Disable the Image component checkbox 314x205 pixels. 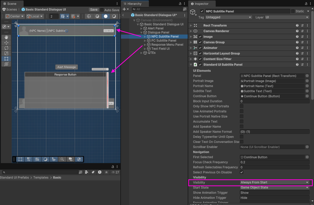click(x=200, y=37)
